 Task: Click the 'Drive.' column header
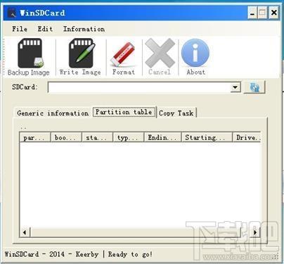click(x=247, y=137)
